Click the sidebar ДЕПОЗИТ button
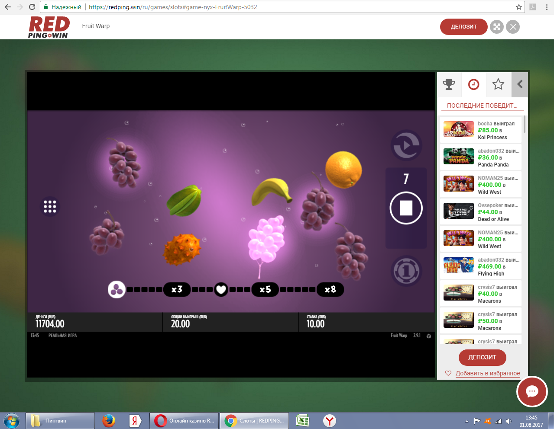554x429 pixels. click(482, 358)
